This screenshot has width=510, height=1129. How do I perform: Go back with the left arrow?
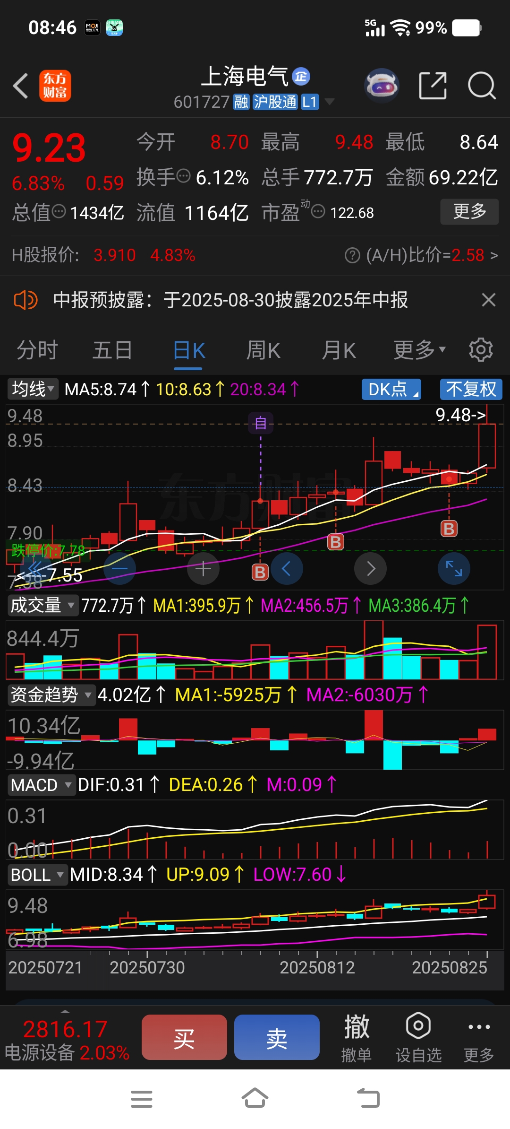point(20,86)
